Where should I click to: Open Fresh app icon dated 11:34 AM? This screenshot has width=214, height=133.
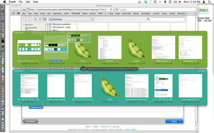click(x=136, y=48)
